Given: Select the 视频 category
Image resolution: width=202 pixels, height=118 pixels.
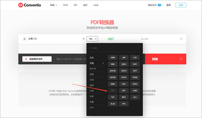Looking at the screenshot, I should point(92,85).
